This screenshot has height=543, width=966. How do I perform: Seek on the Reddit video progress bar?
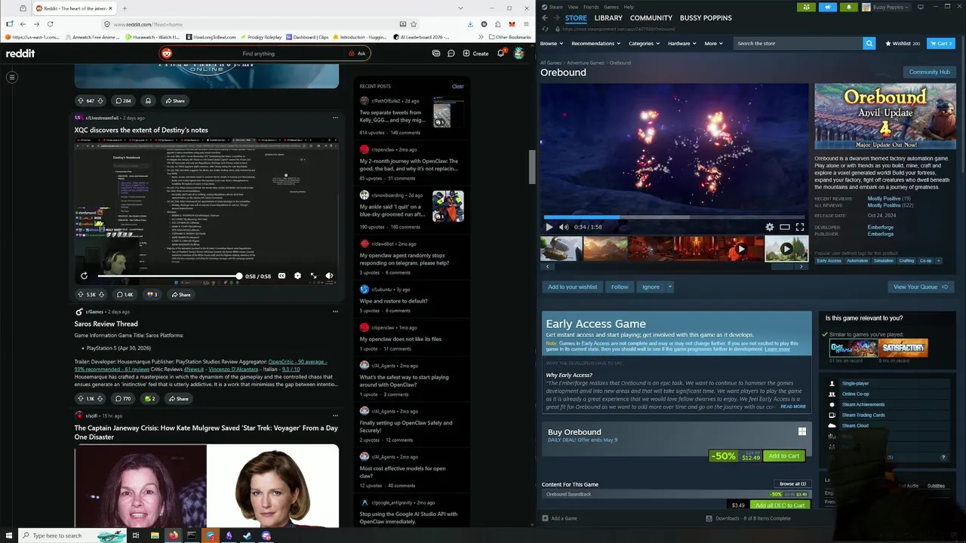[170, 276]
